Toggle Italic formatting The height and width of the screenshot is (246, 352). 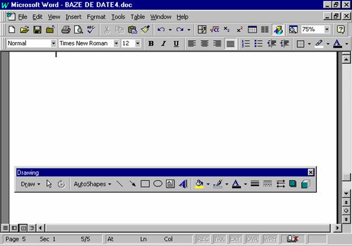click(164, 43)
